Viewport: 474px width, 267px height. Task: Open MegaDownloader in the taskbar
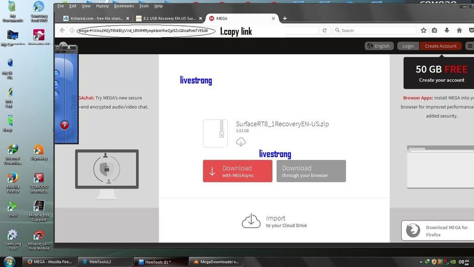pyautogui.click(x=216, y=262)
